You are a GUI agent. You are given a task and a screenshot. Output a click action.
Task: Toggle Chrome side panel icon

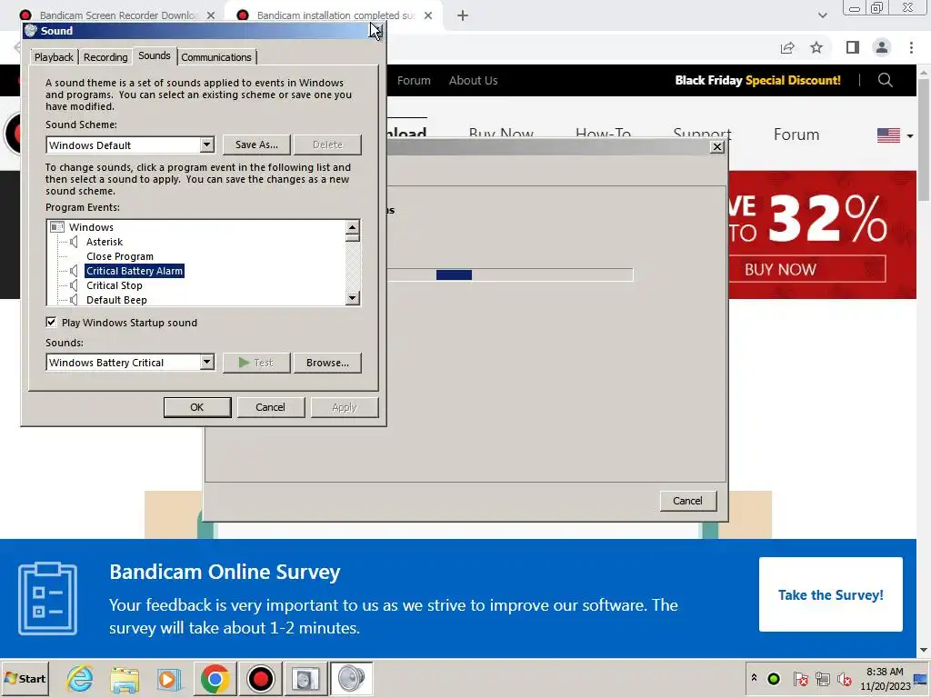click(853, 47)
